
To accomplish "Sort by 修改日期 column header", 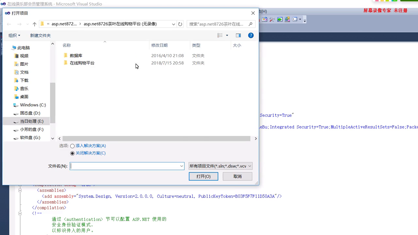I will pos(159,45).
